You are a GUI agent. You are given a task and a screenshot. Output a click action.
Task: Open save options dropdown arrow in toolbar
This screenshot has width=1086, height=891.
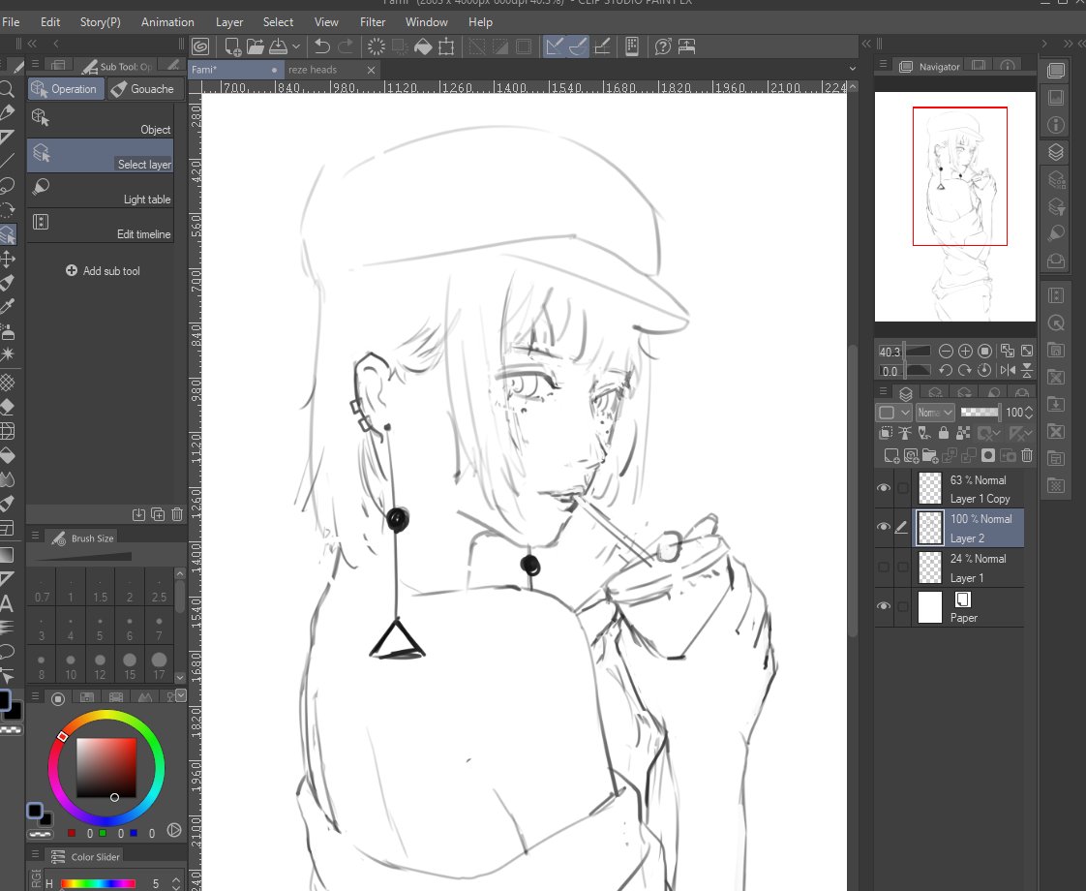(296, 46)
